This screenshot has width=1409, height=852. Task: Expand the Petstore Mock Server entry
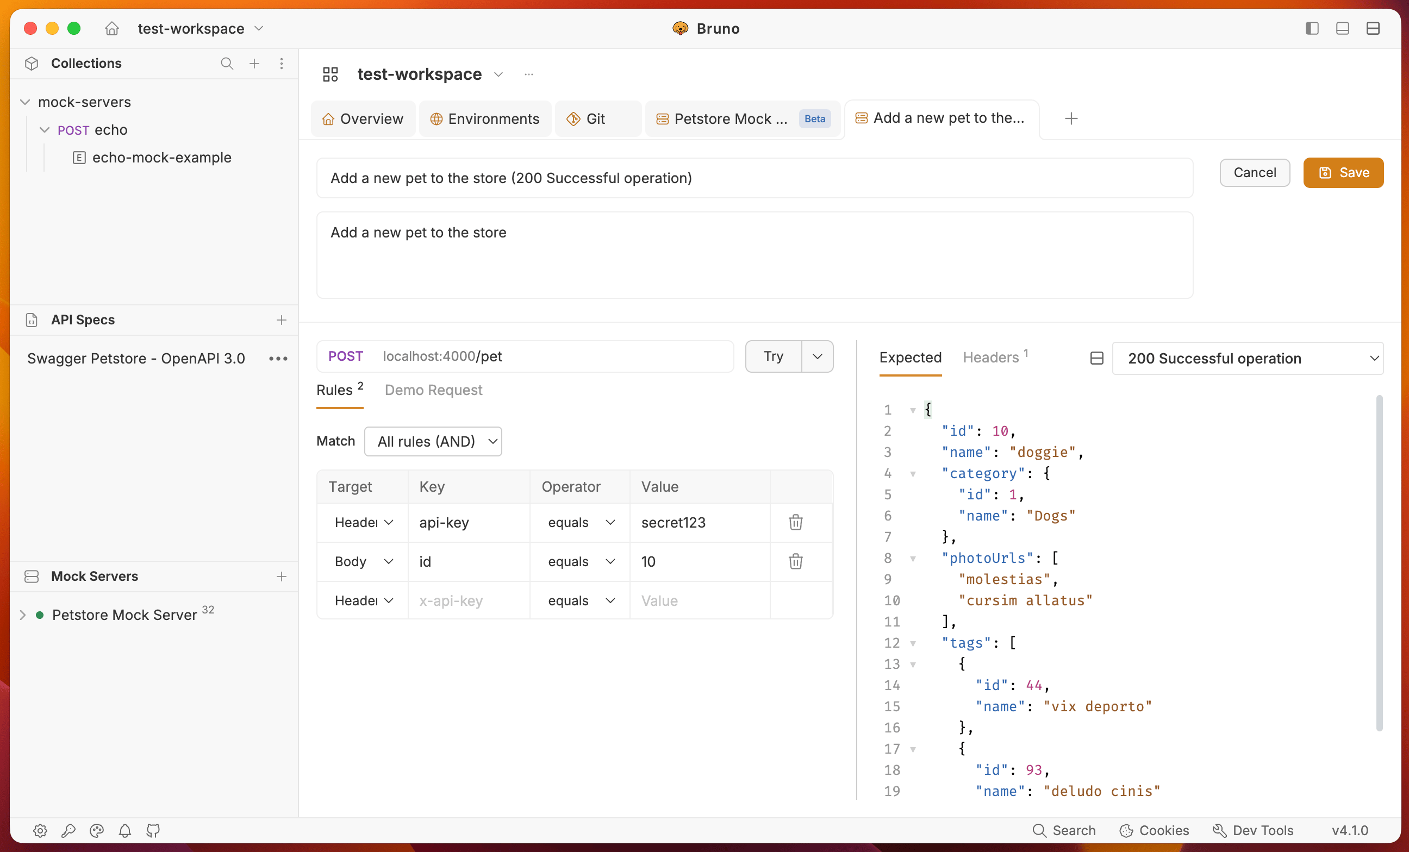coord(23,615)
